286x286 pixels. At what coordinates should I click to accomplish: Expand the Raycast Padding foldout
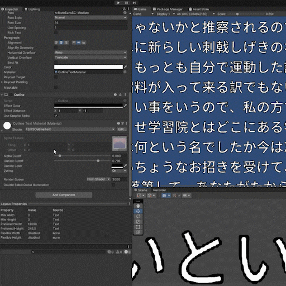[2, 82]
